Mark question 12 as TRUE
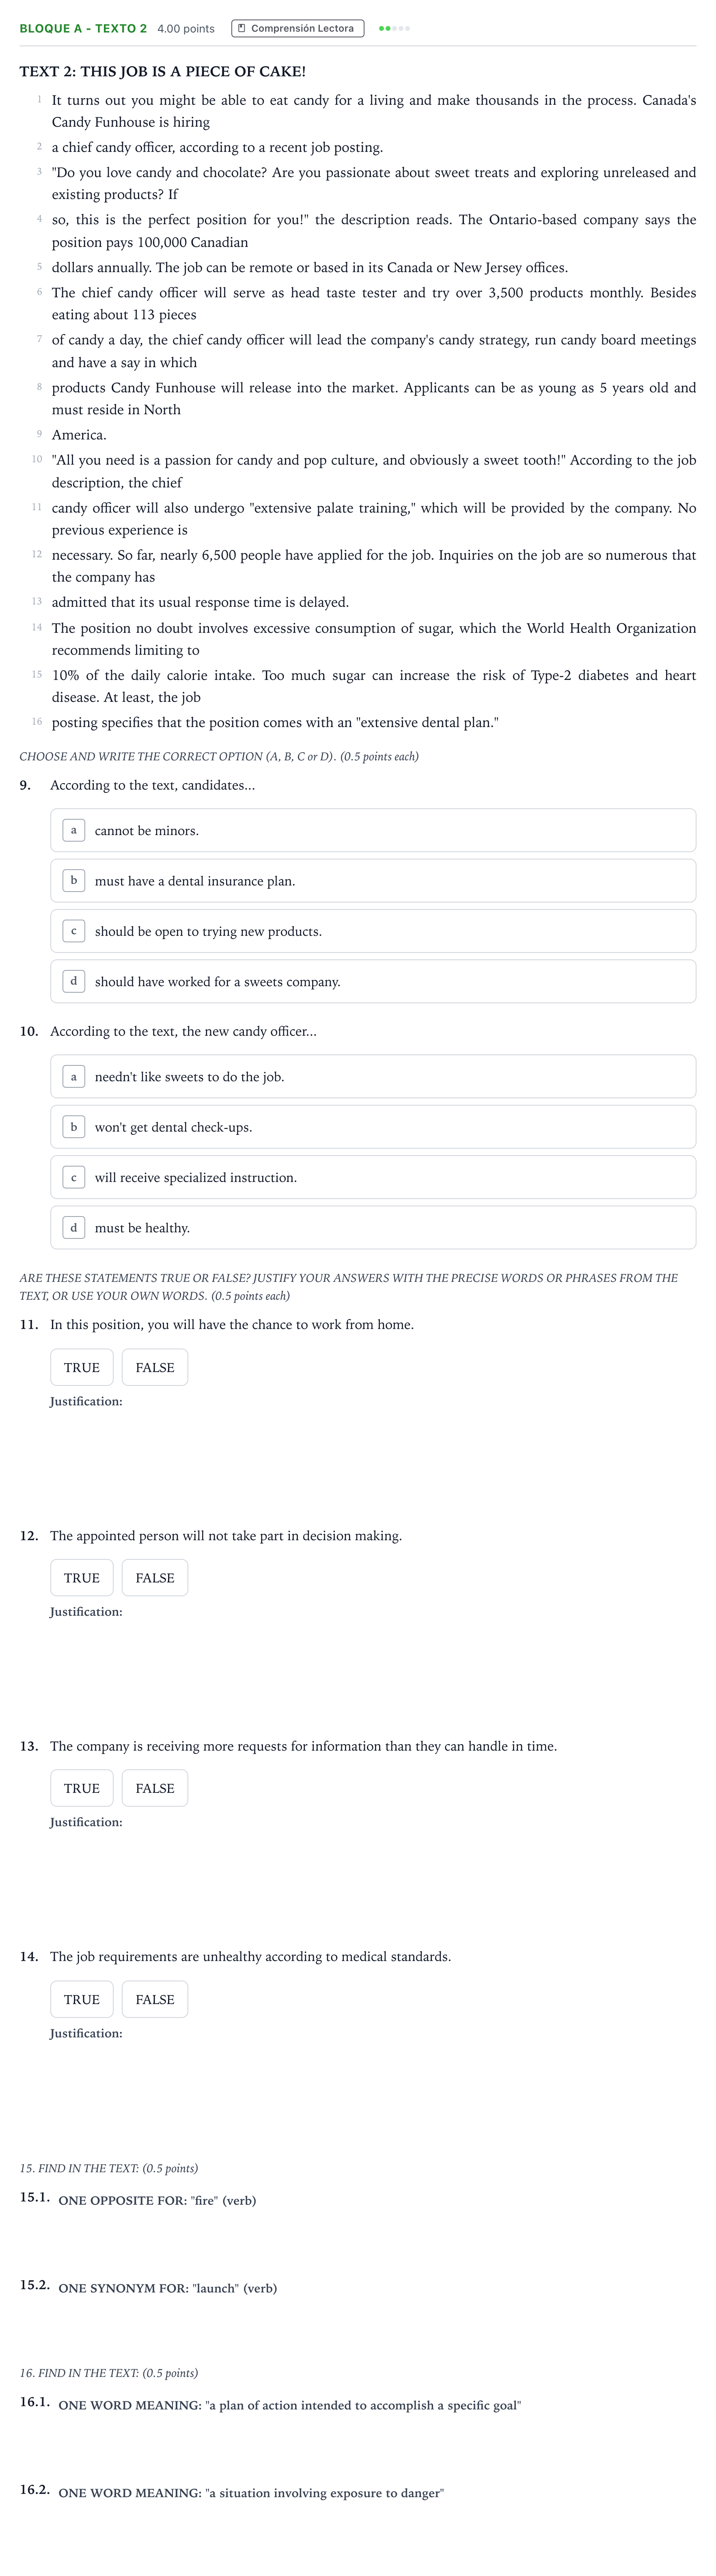This screenshot has height=2576, width=716. coord(82,1578)
